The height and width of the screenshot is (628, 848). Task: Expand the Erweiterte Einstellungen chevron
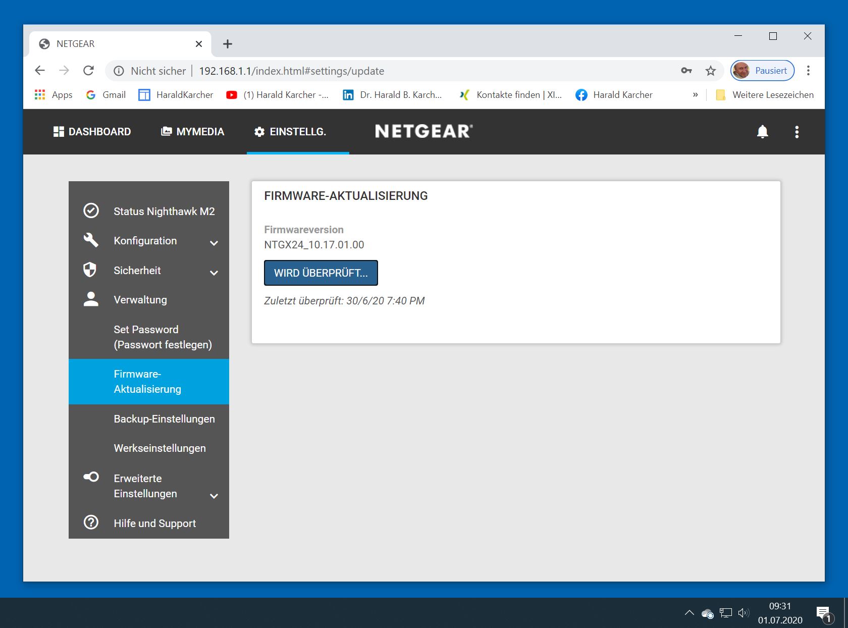214,496
